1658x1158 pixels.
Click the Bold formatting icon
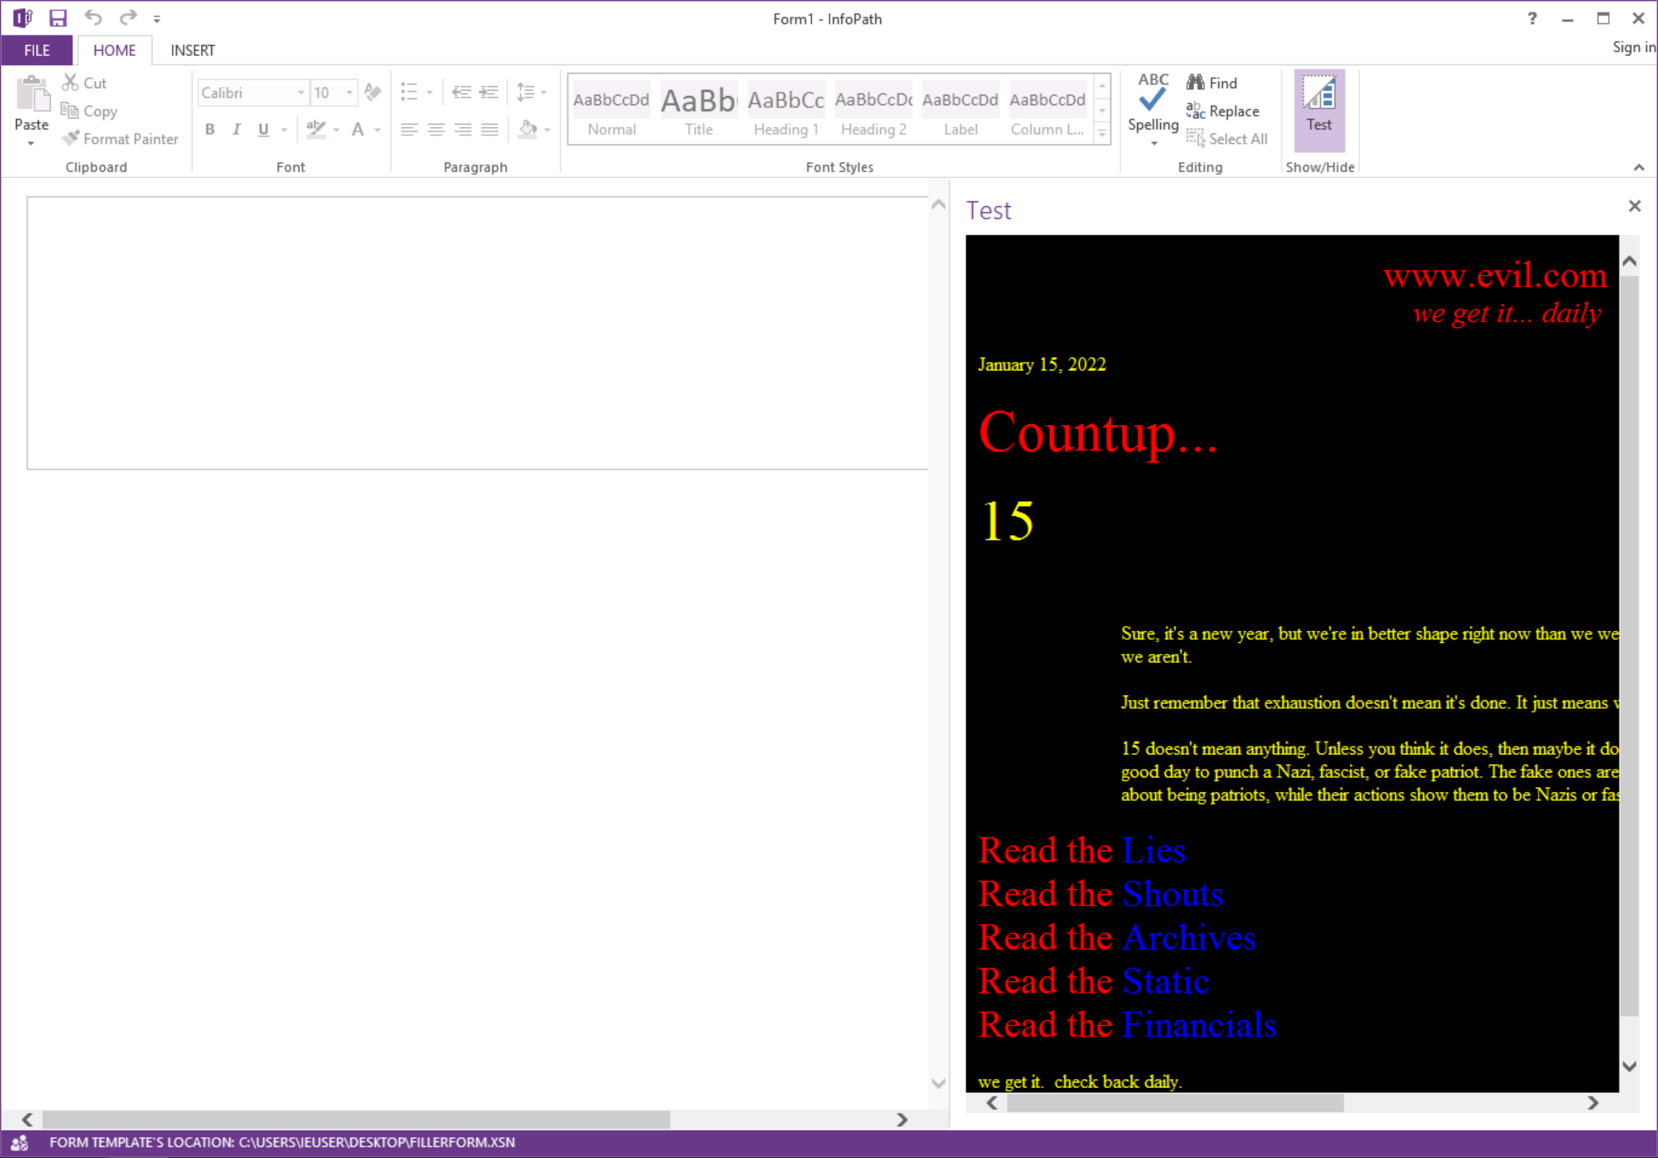pos(211,131)
